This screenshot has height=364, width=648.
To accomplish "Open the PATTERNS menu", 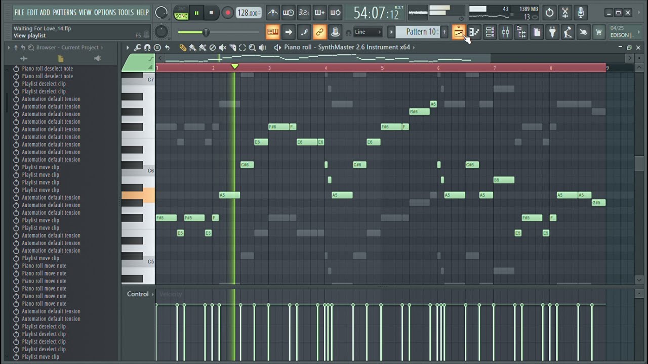I will click(x=64, y=12).
